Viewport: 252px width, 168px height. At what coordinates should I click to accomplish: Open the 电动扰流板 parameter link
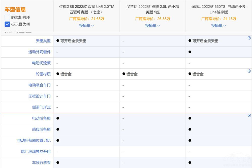[41, 63]
